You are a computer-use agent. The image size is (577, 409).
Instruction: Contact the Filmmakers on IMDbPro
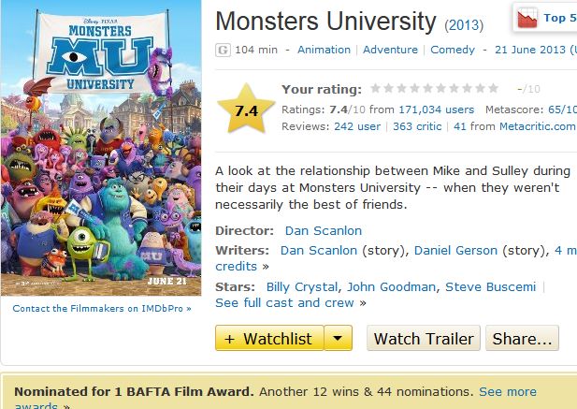[102, 307]
